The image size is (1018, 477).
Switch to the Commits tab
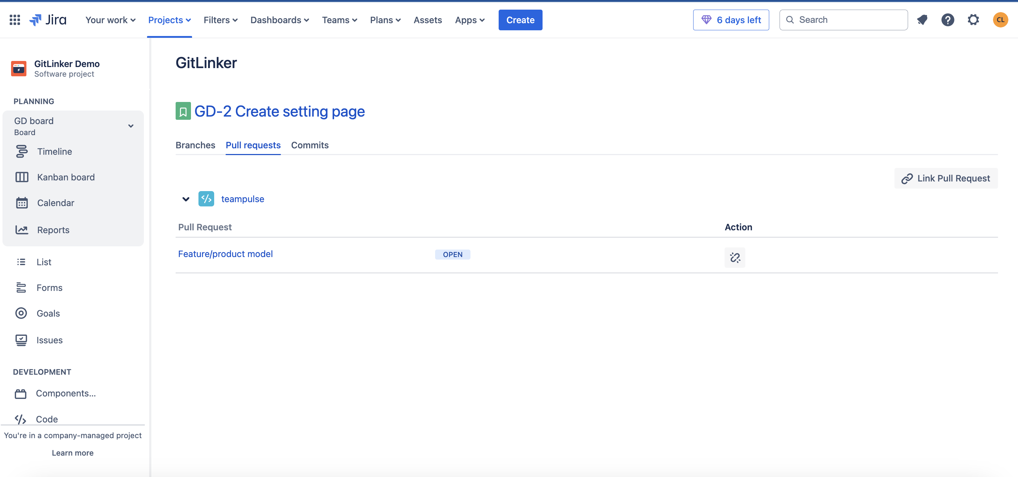pyautogui.click(x=310, y=145)
